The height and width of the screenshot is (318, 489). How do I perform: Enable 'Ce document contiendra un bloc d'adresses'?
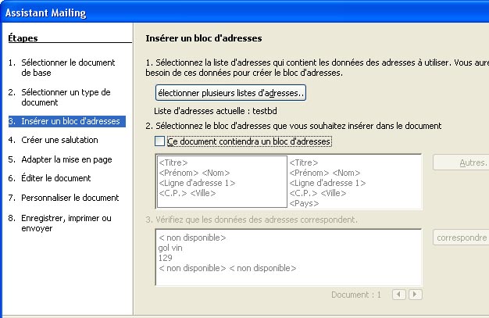[160, 141]
